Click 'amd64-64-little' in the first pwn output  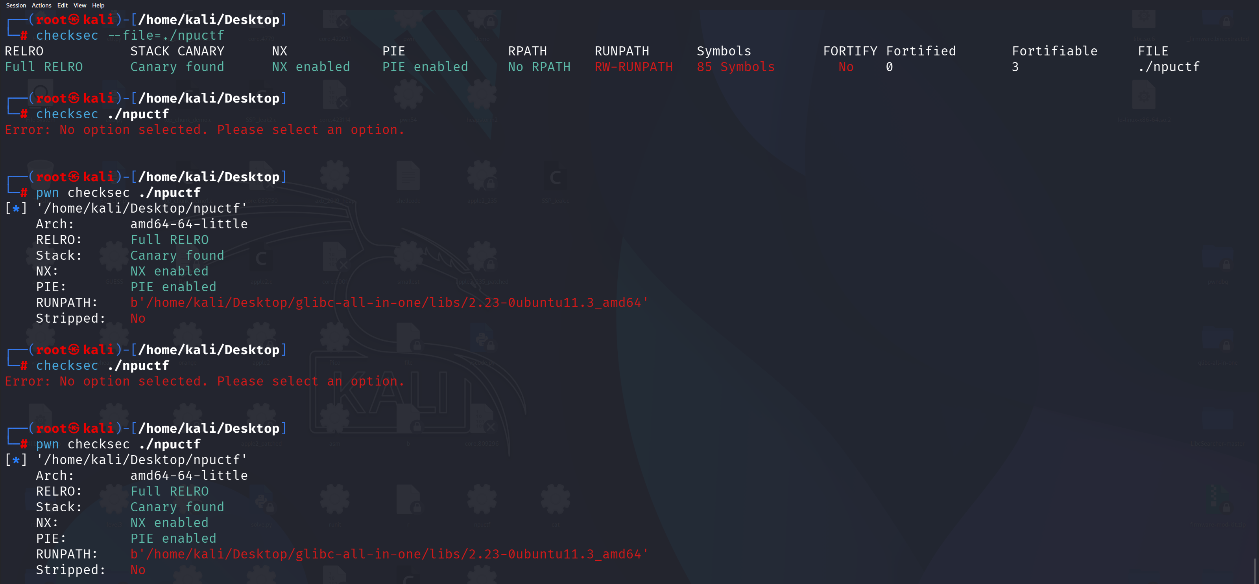[189, 224]
